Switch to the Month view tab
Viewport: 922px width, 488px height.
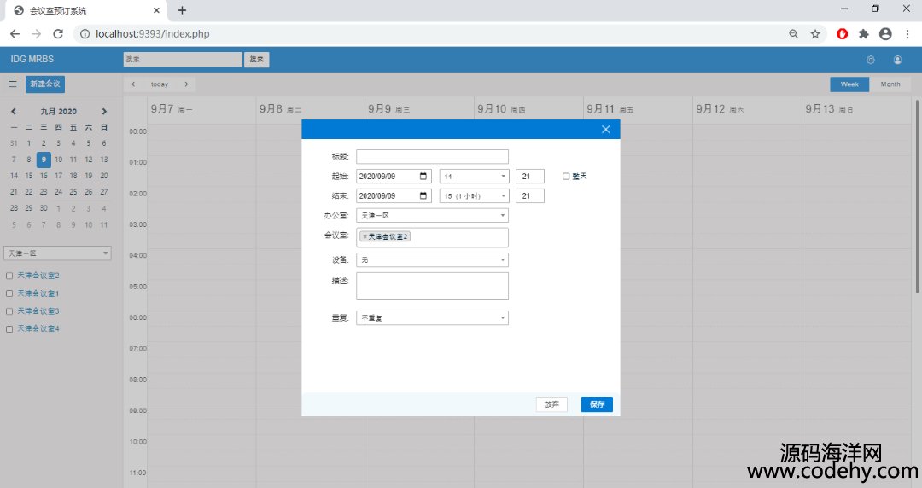tap(890, 84)
